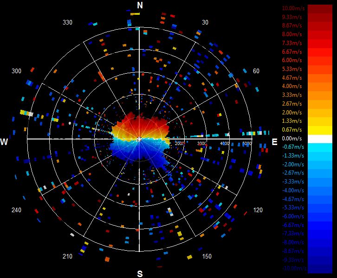Click the 3000 range ring label
The width and height of the screenshot is (337, 278).
[x=202, y=143]
